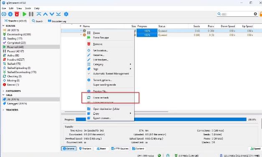Viewport: 262px width, 157px height.
Task: Click the Move up in queue icon
Action: coord(45,14)
